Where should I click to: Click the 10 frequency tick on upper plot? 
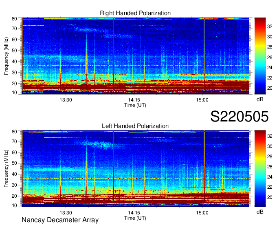tap(14, 93)
